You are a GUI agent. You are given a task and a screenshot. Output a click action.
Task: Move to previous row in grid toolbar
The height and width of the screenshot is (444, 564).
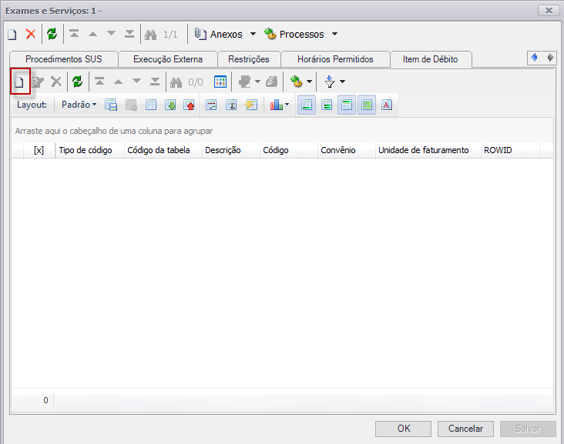point(118,82)
